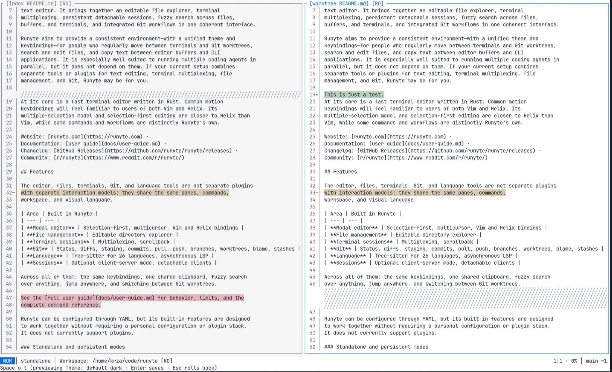
Task: Click the 1:1 cursor position indicator
Action: (x=557, y=361)
